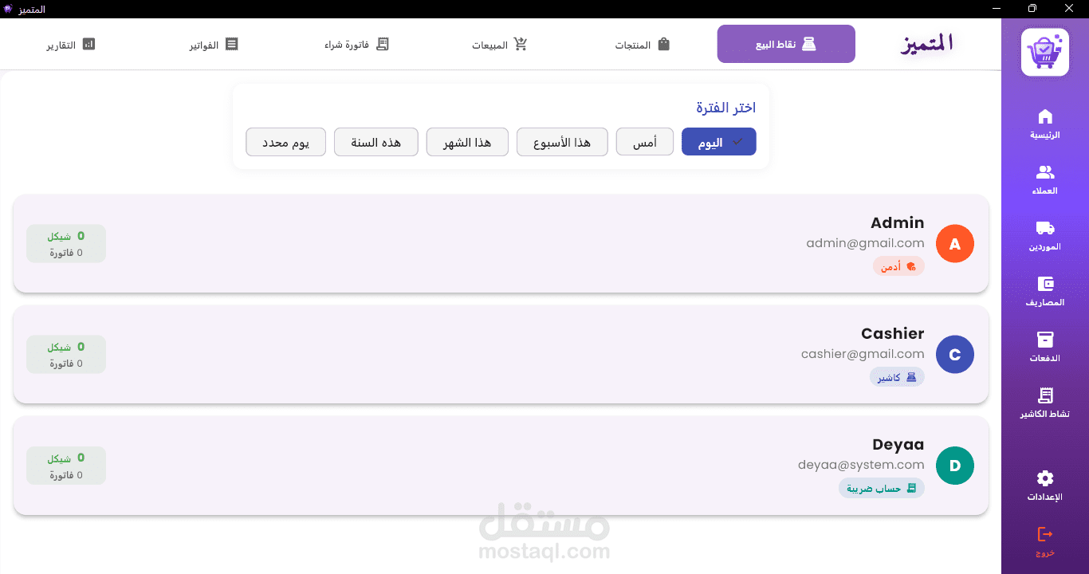
Task: Maximize the window from title bar
Action: click(1032, 9)
